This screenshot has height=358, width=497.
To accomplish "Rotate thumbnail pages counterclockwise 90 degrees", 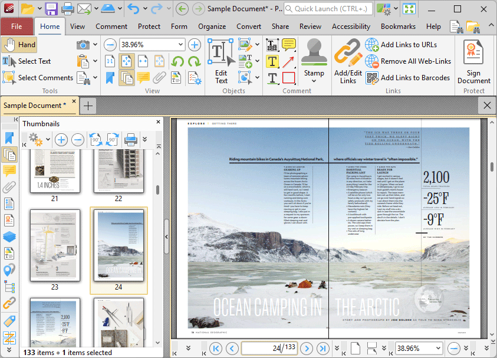I will pyautogui.click(x=96, y=140).
